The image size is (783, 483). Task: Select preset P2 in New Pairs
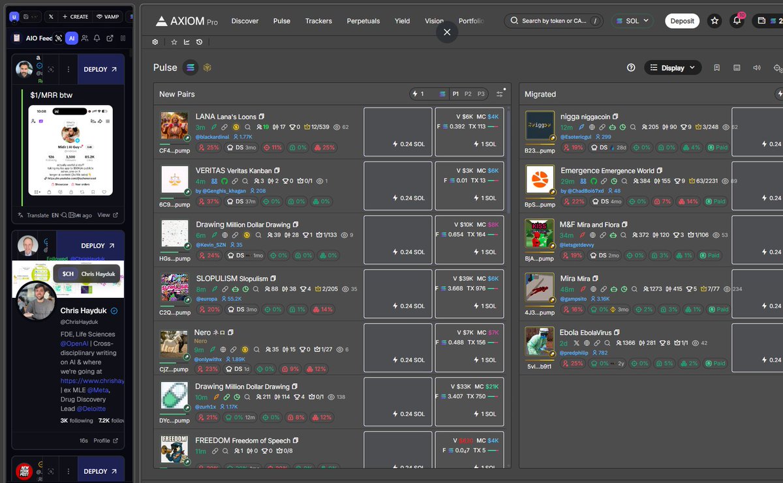coord(468,94)
